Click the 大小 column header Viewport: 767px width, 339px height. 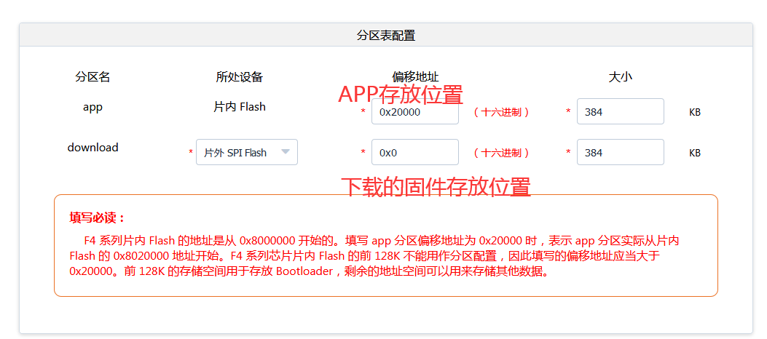point(621,76)
